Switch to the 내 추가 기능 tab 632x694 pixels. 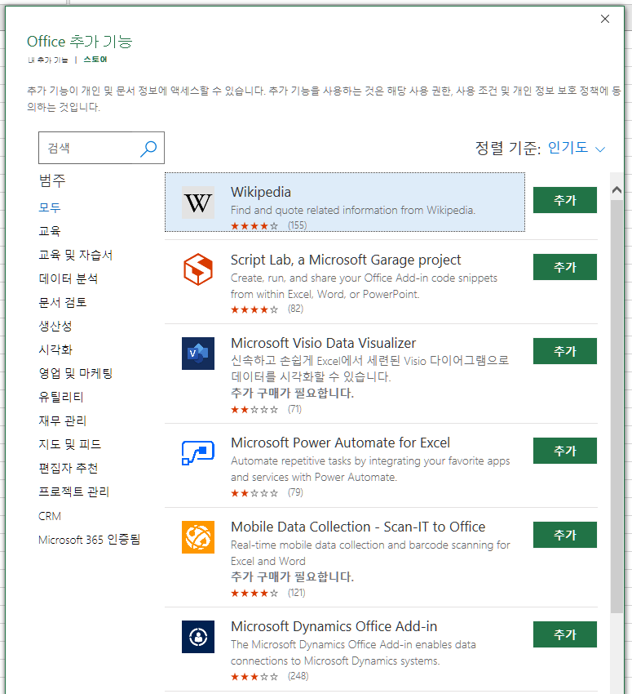click(48, 60)
